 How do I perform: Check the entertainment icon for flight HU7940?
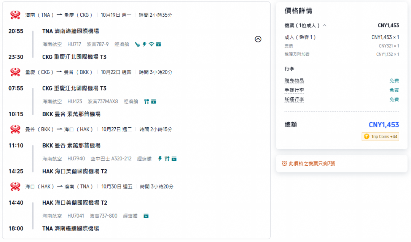click(x=174, y=158)
